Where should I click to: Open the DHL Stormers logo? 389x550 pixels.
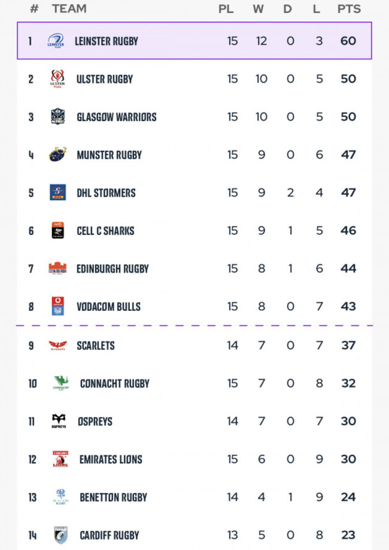57,192
